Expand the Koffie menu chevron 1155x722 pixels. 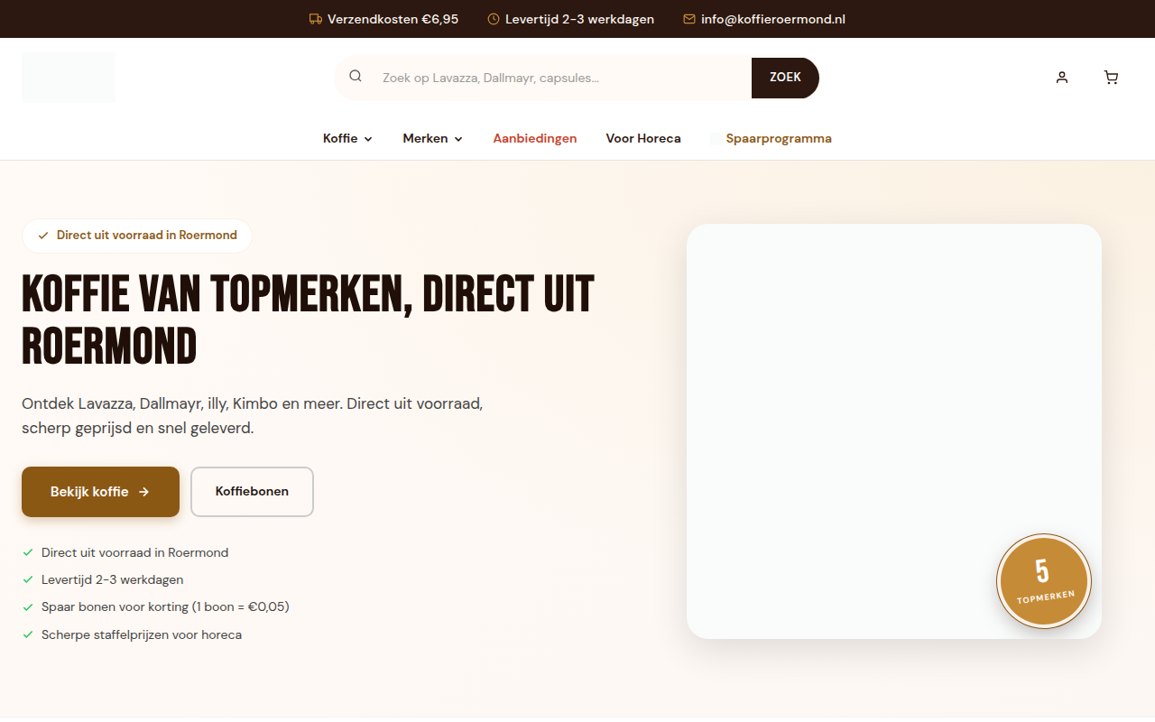pyautogui.click(x=368, y=139)
